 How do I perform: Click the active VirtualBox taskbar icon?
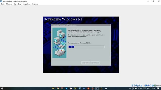[97, 88]
